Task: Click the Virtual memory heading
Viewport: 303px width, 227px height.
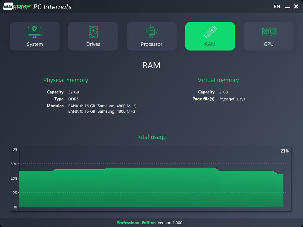Action: 218,80
